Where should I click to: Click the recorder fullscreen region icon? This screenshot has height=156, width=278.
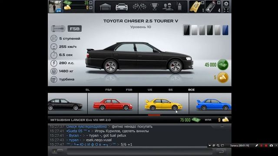coord(222,146)
